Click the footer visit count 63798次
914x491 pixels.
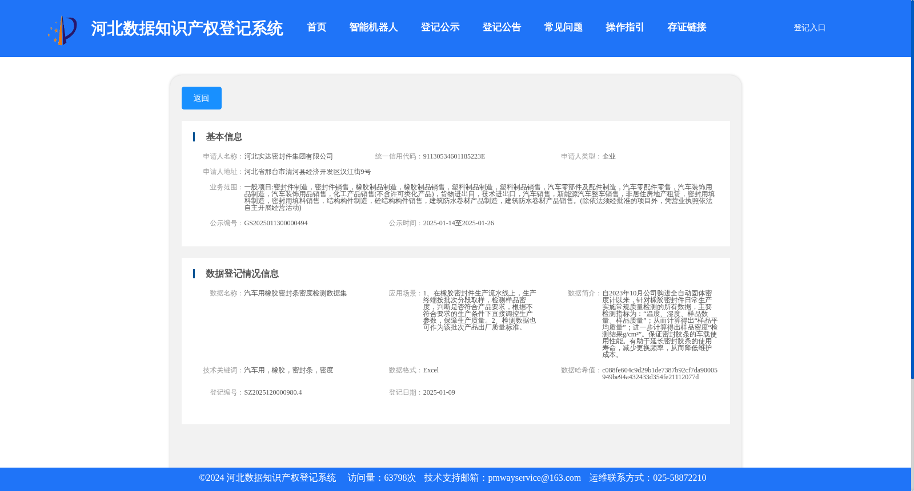pyautogui.click(x=400, y=478)
